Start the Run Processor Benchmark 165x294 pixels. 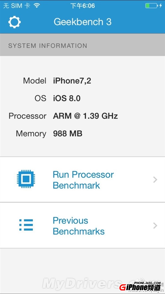tap(83, 180)
